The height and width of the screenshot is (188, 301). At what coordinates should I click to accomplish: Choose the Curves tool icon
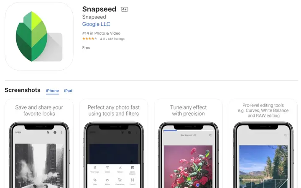pos(120,168)
